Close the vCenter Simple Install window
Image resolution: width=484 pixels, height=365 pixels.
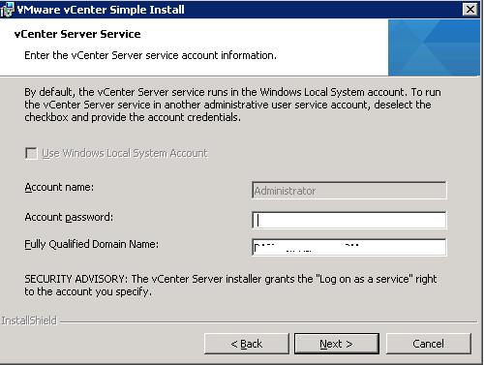point(470,10)
